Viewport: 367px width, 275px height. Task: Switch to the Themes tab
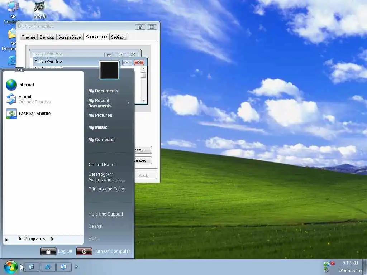tap(29, 37)
